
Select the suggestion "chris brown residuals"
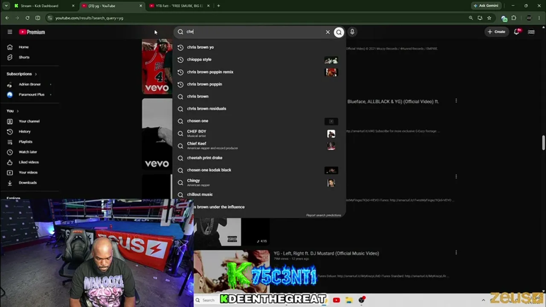pyautogui.click(x=259, y=109)
